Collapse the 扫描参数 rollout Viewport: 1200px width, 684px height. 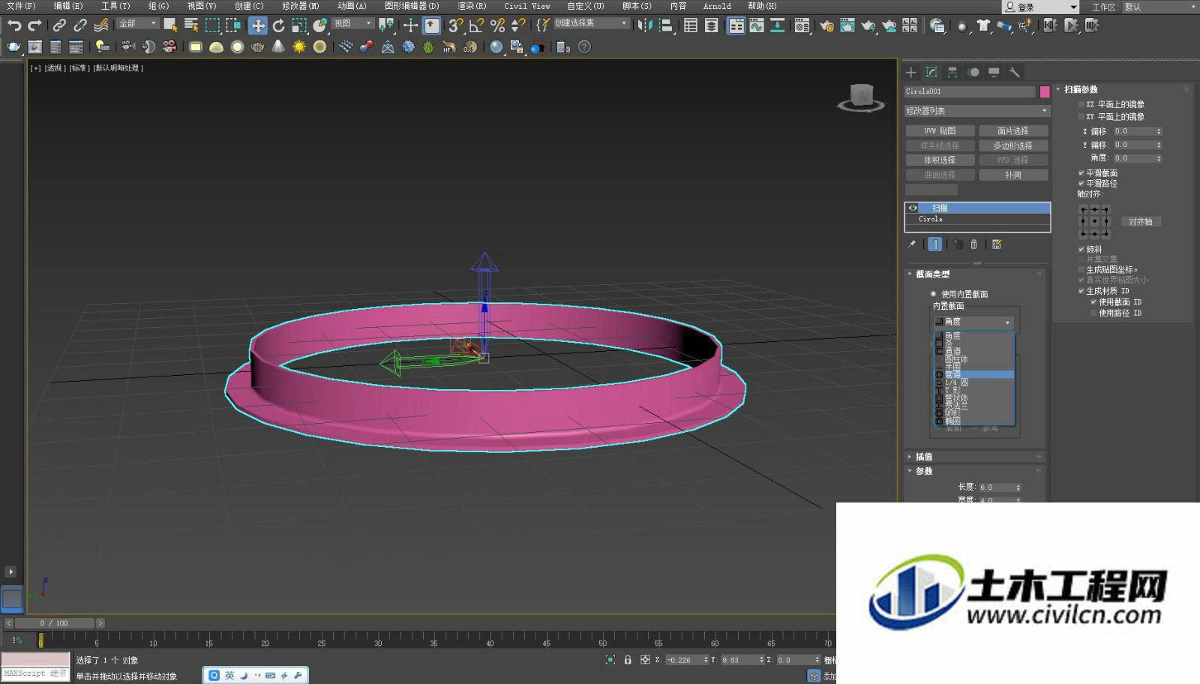tap(1081, 89)
